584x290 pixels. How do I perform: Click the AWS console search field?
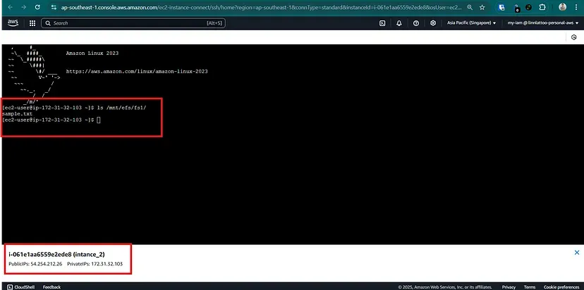[x=133, y=23]
